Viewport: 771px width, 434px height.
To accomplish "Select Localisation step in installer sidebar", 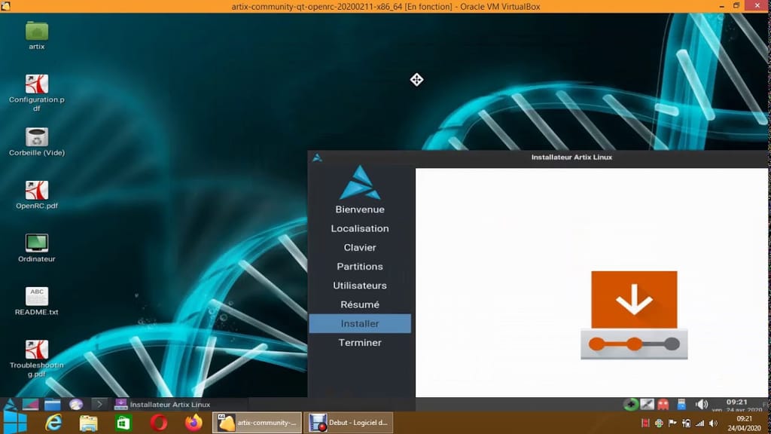I will (360, 229).
